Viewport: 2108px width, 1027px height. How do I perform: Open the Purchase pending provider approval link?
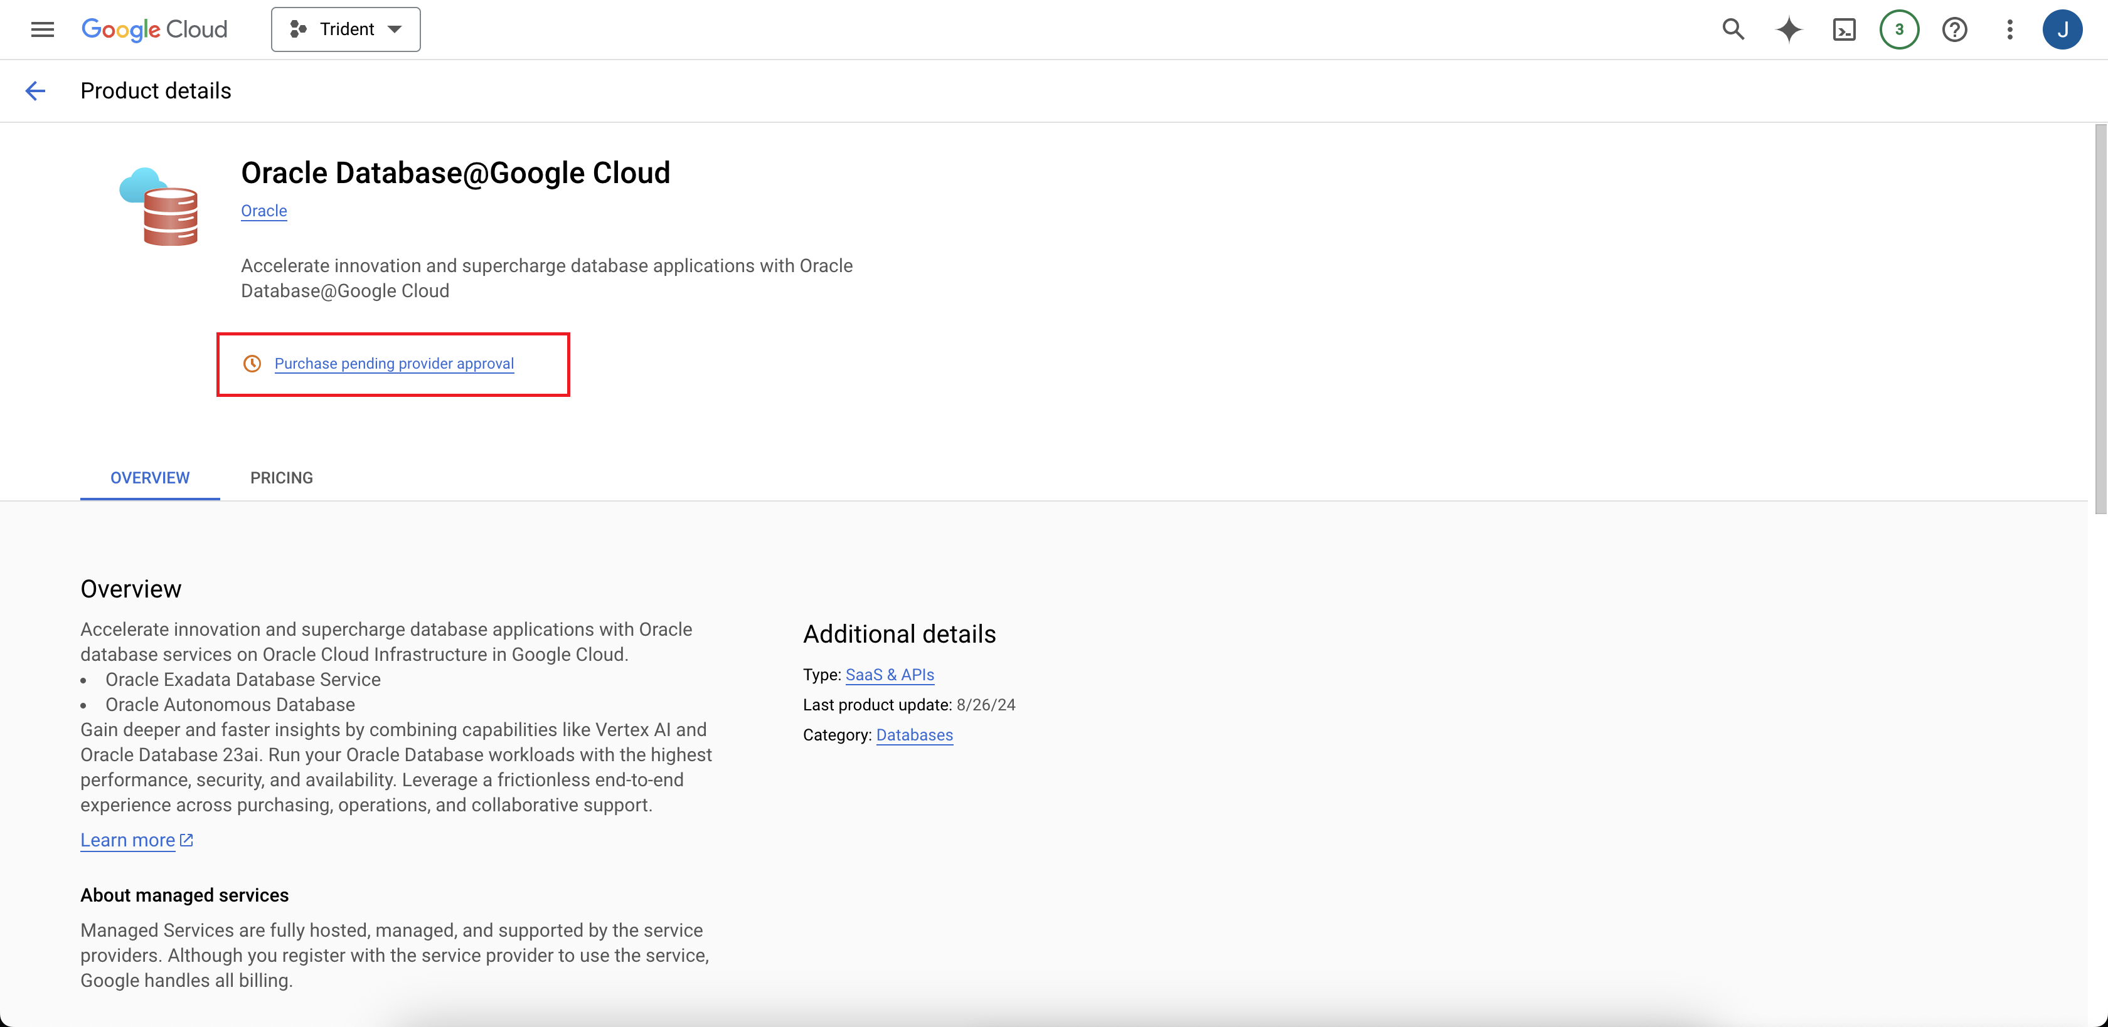[393, 363]
